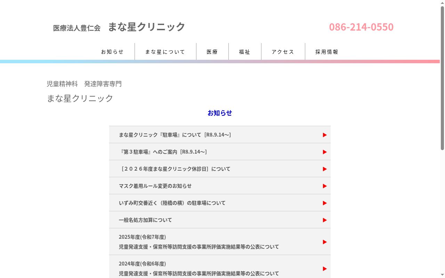Open 一般名処方加算について notice

point(220,220)
